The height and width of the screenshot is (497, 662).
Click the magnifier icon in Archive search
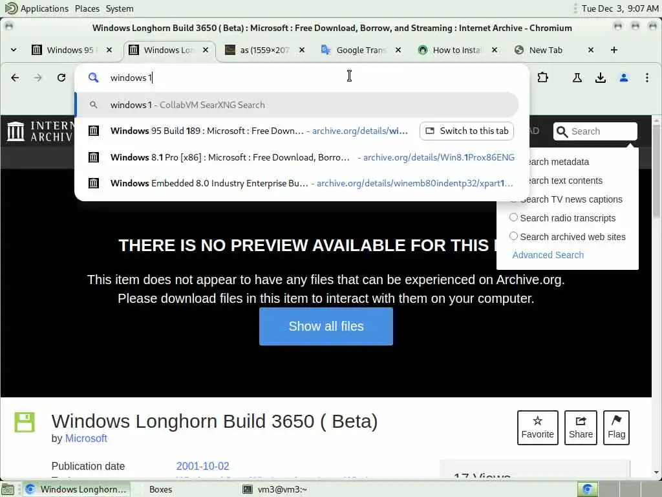click(x=562, y=132)
